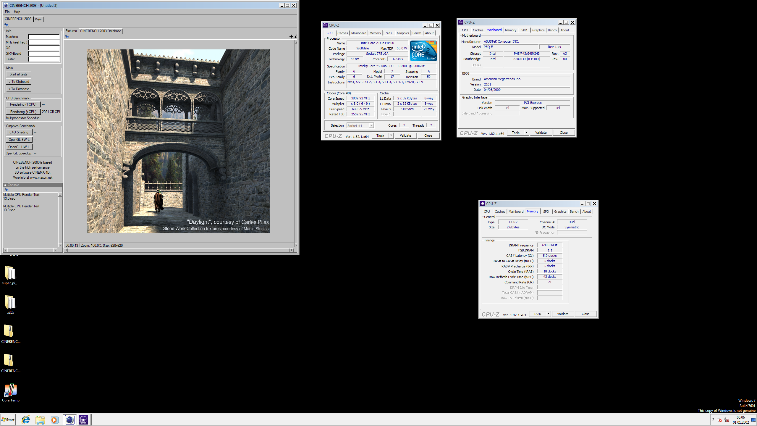Click the CPU-Z title bar icon in the CPU window
The height and width of the screenshot is (426, 757).
325,25
